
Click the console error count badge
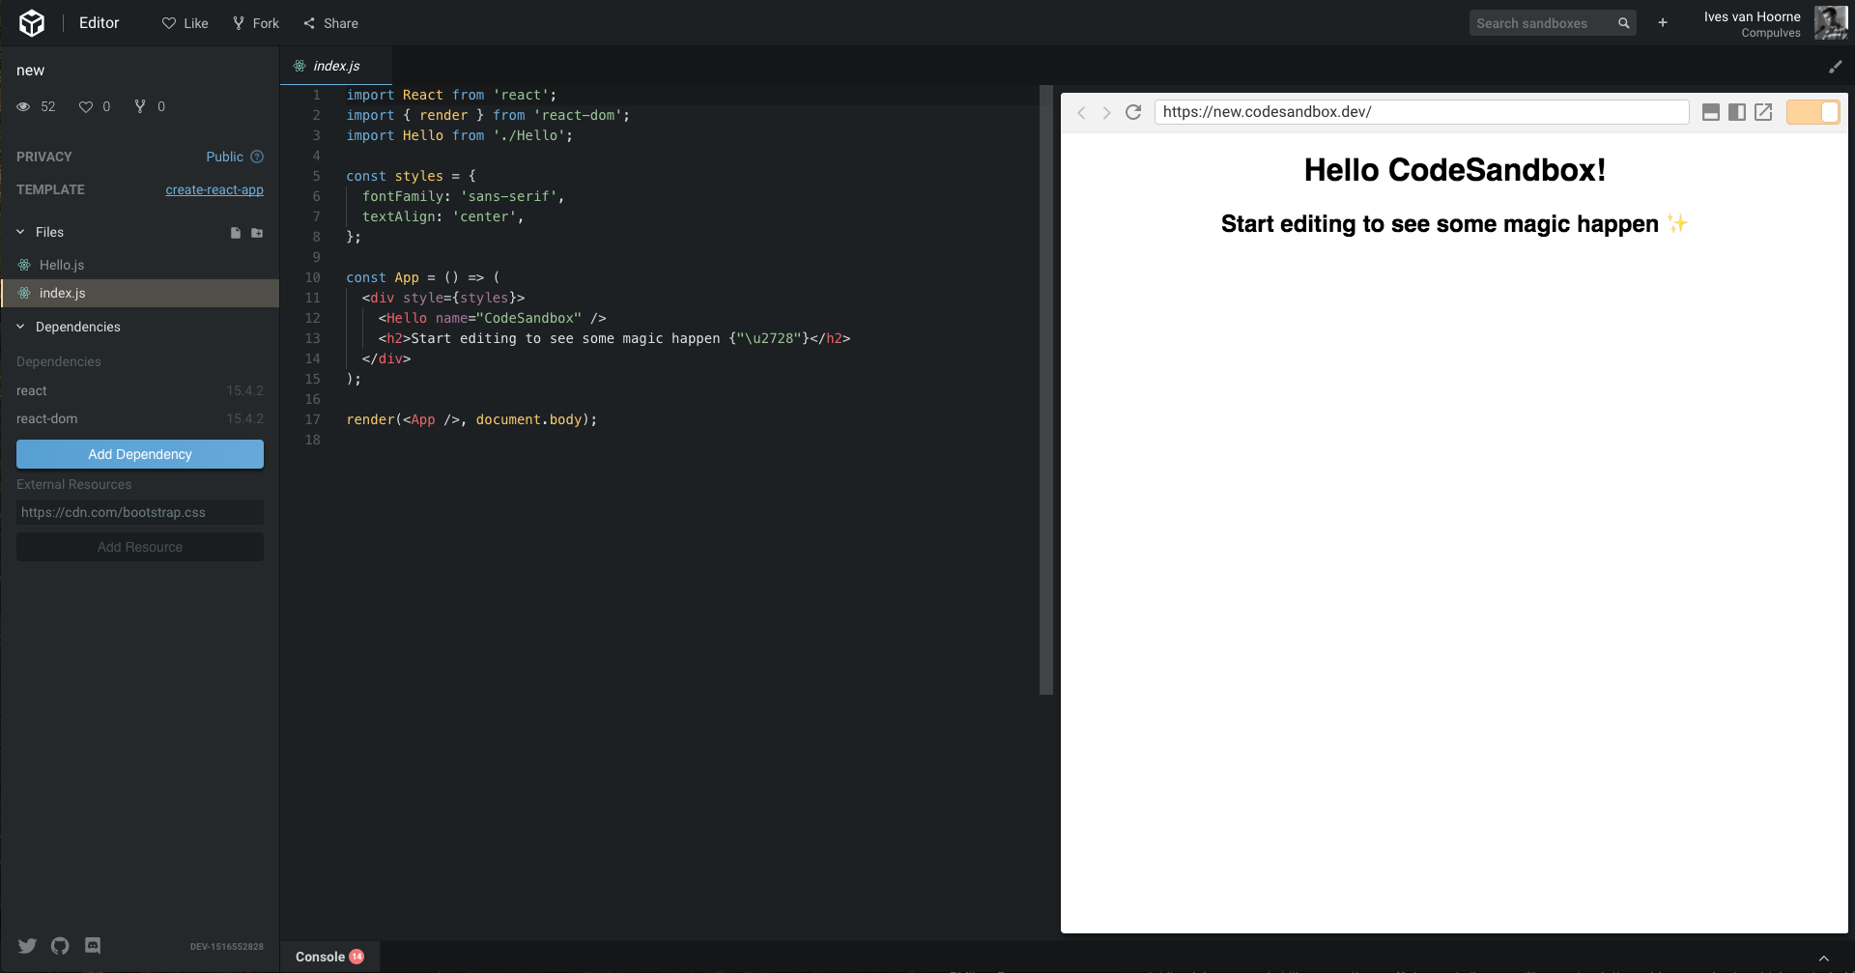coord(357,957)
